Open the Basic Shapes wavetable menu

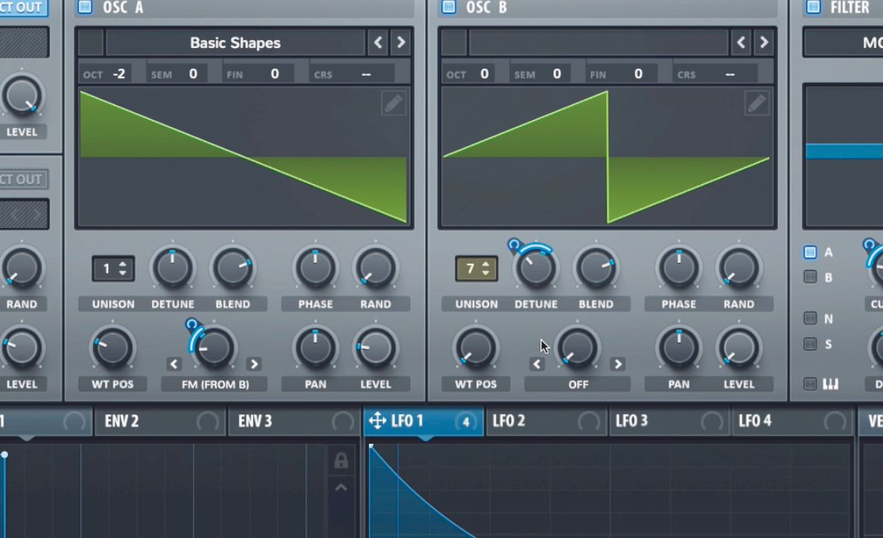coord(236,43)
